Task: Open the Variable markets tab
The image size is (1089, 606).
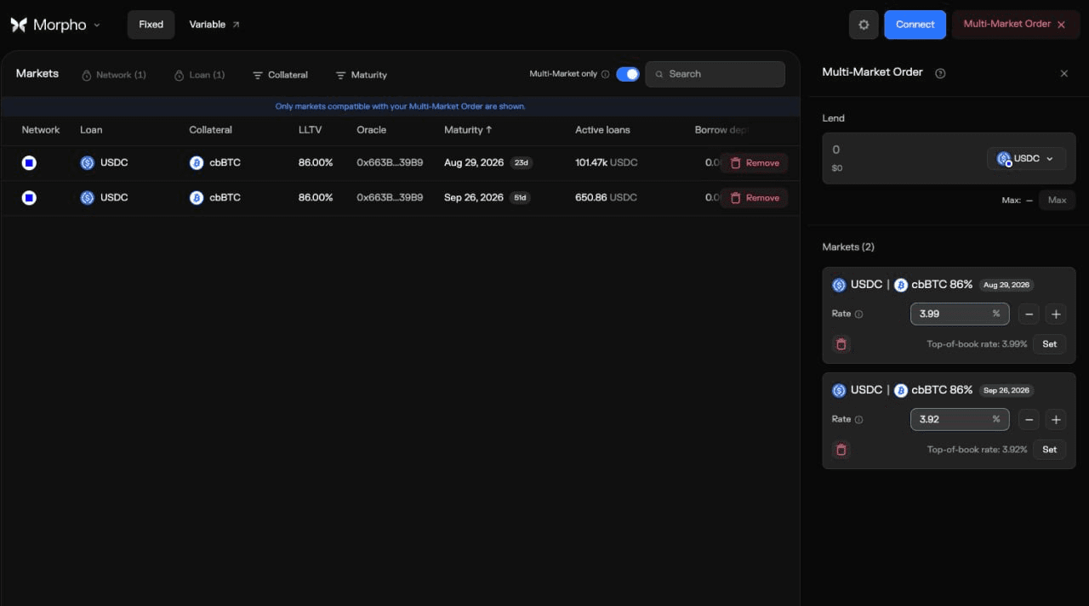Action: tap(214, 25)
